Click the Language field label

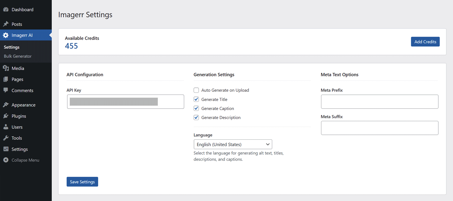tap(203, 135)
